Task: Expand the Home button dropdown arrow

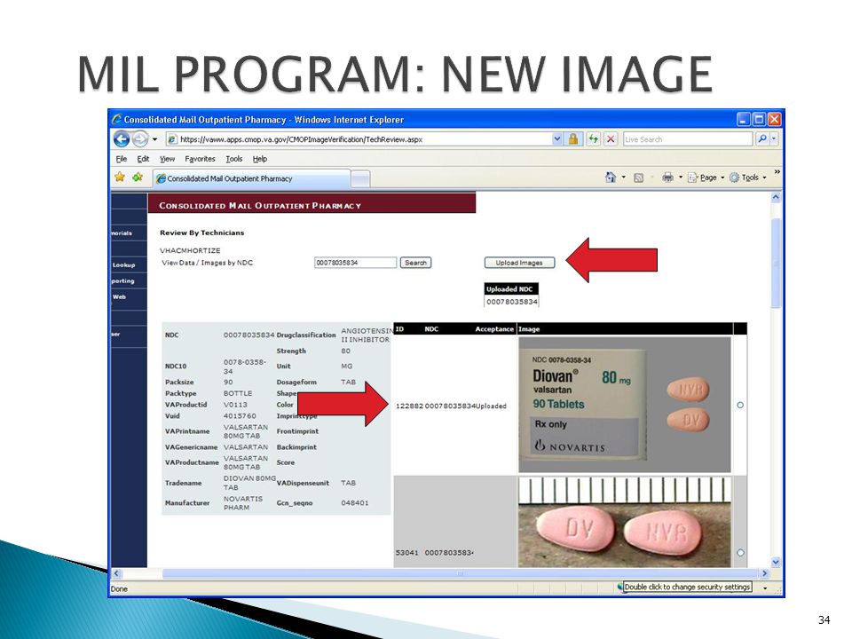Action: point(624,177)
